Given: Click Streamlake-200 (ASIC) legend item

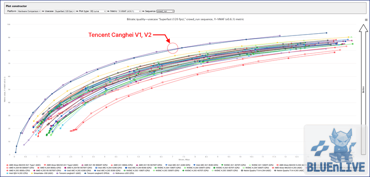Looking at the screenshot, I should (x=42, y=173).
